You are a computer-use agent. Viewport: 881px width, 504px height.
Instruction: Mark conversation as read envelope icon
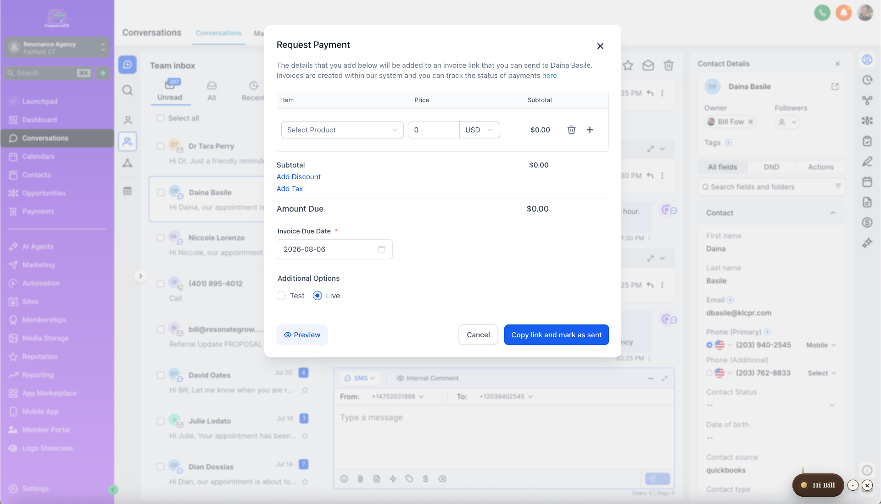(648, 66)
